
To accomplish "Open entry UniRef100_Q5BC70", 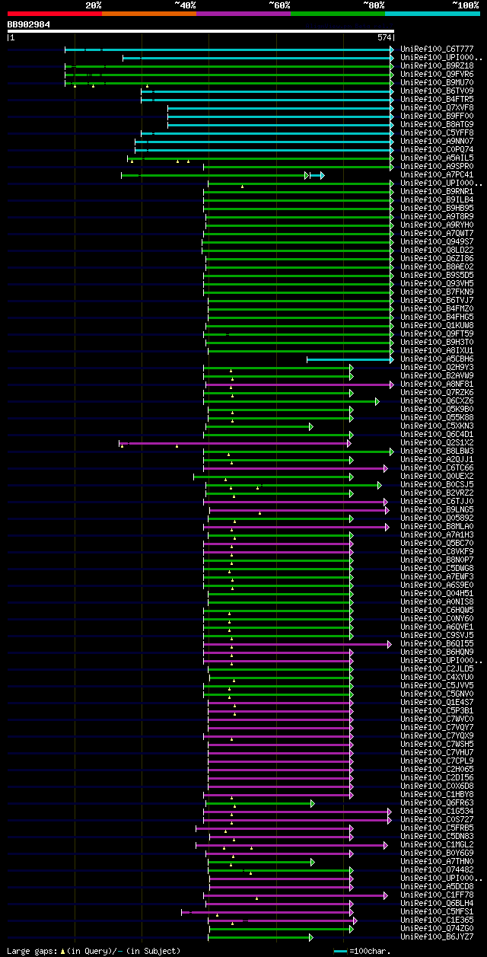I will coord(437,543).
